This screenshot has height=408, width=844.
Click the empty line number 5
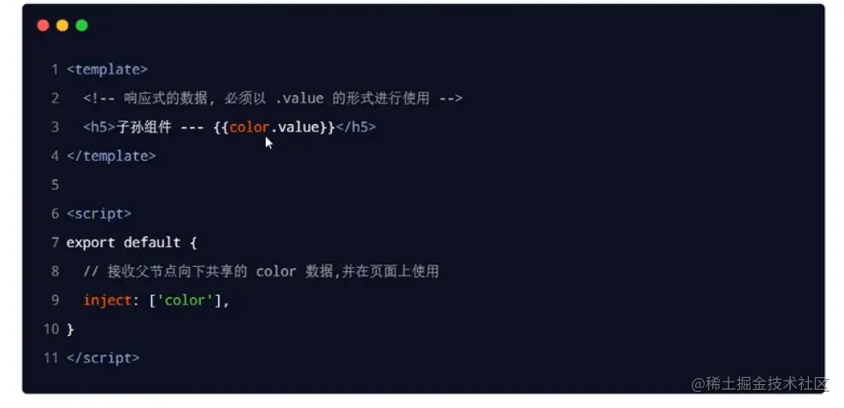coord(55,185)
